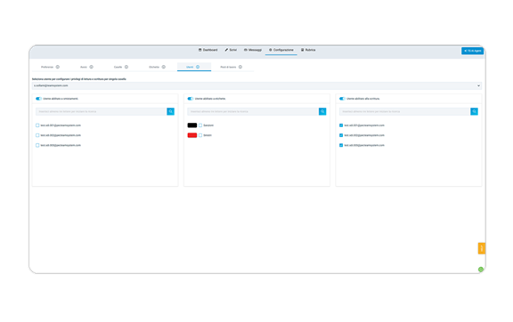Image resolution: width=513 pixels, height=322 pixels.
Task: Click the info icon beside Caselle
Action: [126, 67]
